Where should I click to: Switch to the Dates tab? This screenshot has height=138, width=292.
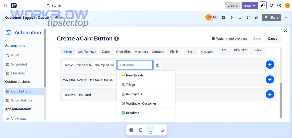click(x=106, y=52)
